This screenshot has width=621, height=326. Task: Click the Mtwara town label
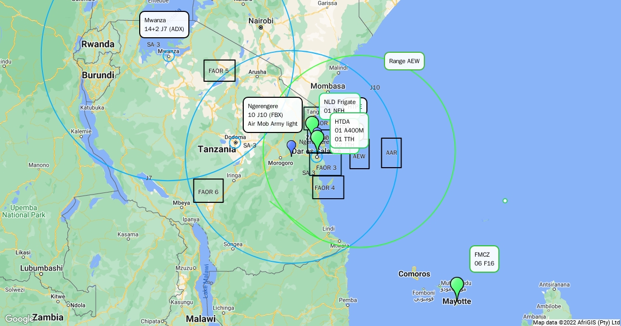click(340, 246)
